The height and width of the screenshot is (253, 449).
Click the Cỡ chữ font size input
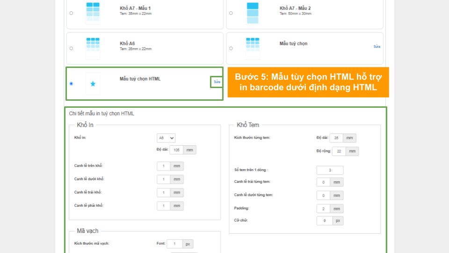(x=323, y=221)
